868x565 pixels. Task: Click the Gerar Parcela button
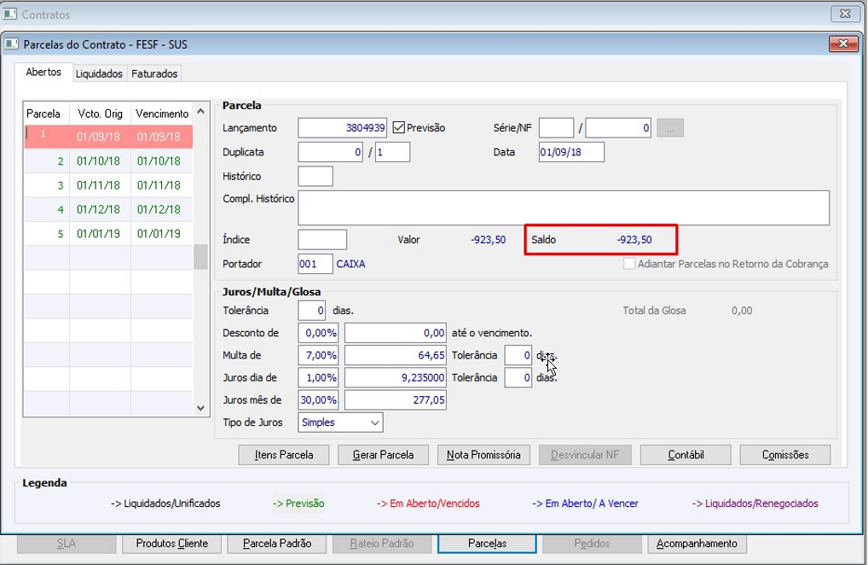pos(383,455)
